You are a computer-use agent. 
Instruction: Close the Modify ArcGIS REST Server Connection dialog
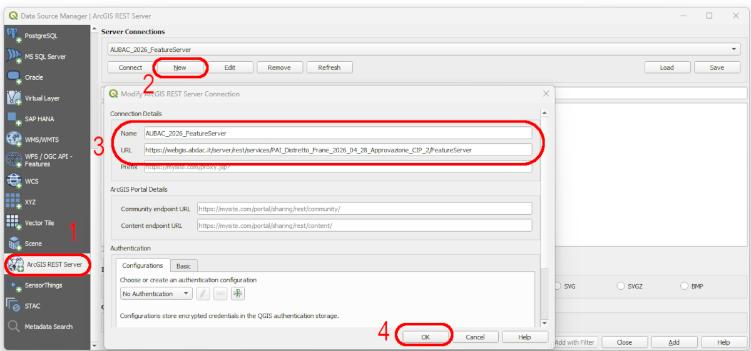coord(546,94)
